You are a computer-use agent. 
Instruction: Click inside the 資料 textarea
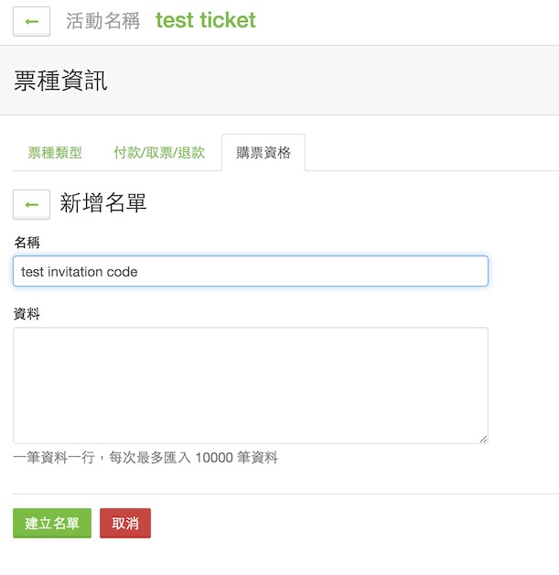[x=251, y=385]
